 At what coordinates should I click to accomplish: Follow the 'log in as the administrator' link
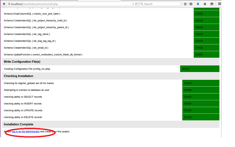coord(26,132)
